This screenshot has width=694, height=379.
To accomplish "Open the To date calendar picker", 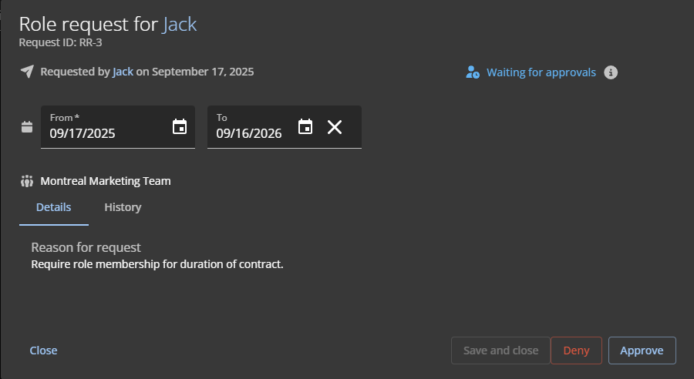I will coord(305,127).
